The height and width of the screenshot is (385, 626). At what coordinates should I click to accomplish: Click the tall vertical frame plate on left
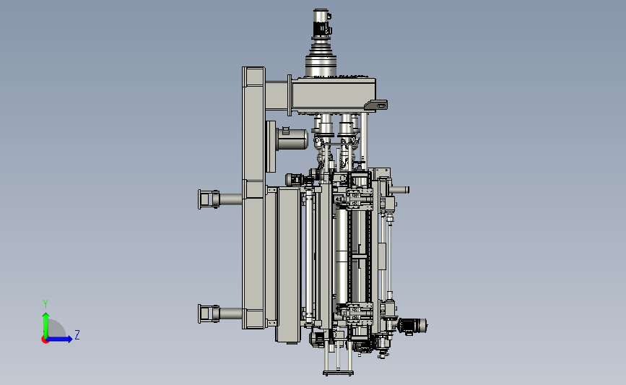coord(253,198)
